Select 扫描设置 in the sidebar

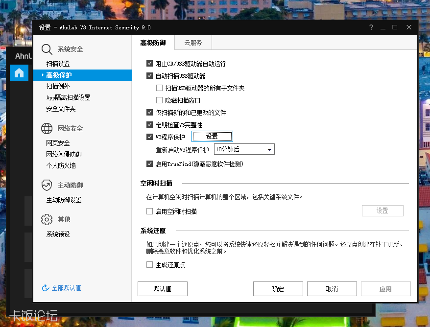point(57,64)
